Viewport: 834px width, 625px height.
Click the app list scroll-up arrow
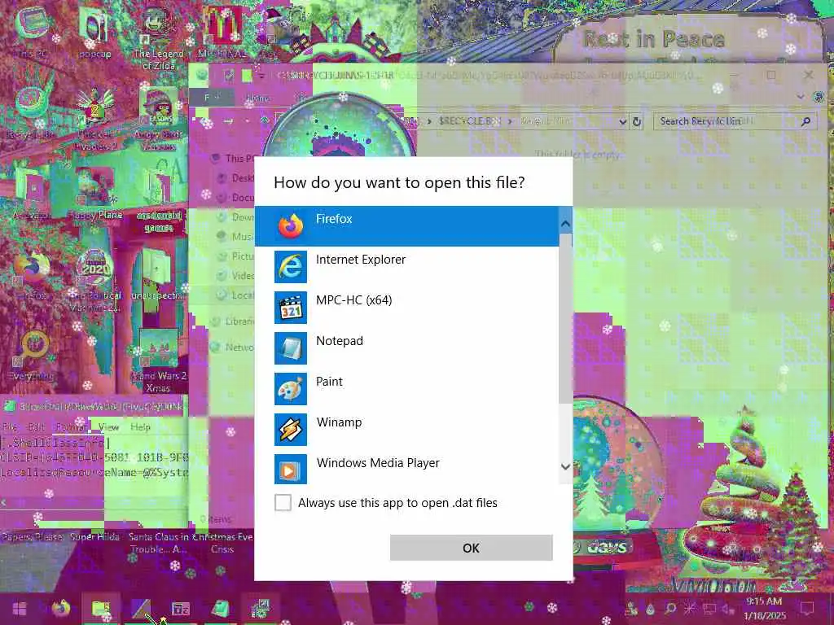(565, 224)
